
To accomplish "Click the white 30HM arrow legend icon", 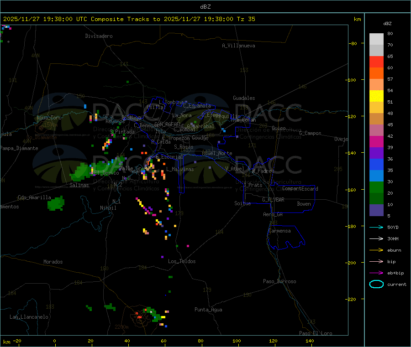I will coord(376,238).
